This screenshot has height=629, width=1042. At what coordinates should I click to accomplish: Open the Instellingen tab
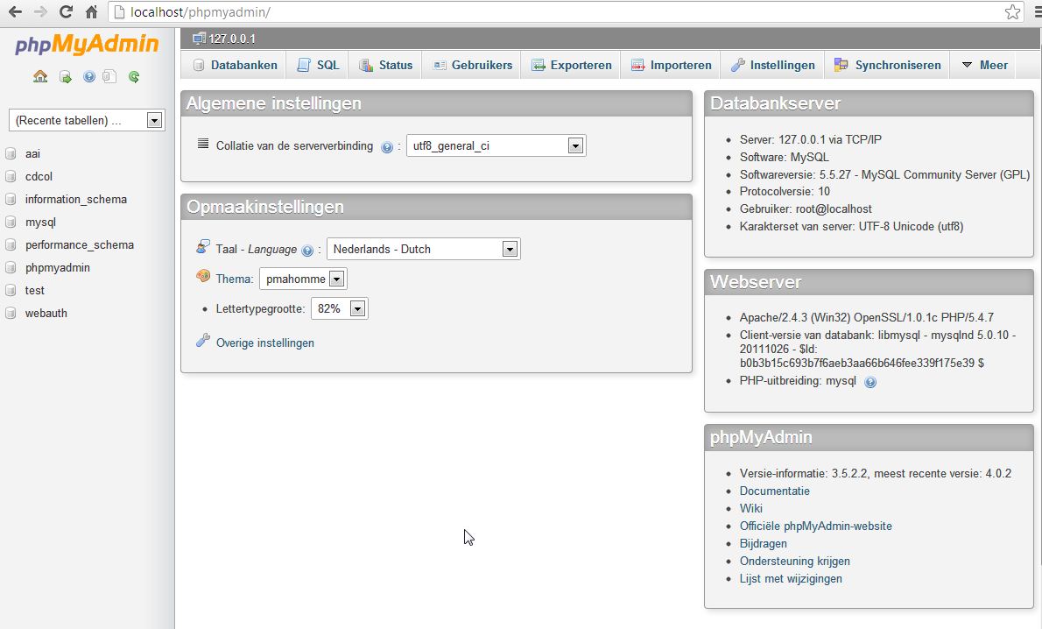[773, 65]
